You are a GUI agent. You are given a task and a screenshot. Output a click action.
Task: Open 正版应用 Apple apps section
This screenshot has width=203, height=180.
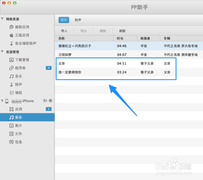click(19, 35)
